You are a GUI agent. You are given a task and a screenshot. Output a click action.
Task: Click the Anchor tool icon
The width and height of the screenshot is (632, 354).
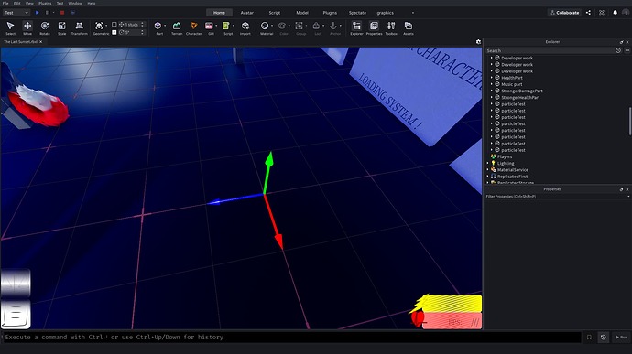point(333,26)
